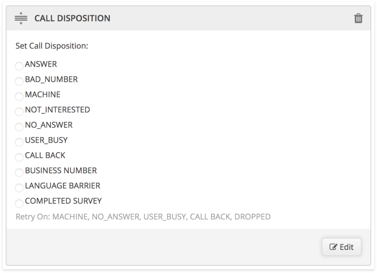Choose the USER_BUSY disposition
377x273 pixels.
coord(19,142)
